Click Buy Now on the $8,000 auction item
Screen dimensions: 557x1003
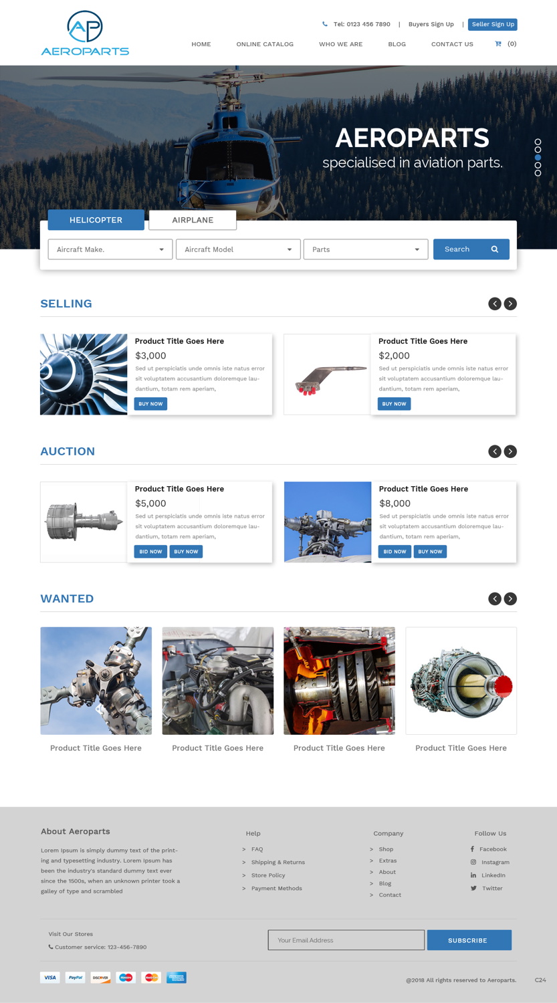[x=430, y=552]
